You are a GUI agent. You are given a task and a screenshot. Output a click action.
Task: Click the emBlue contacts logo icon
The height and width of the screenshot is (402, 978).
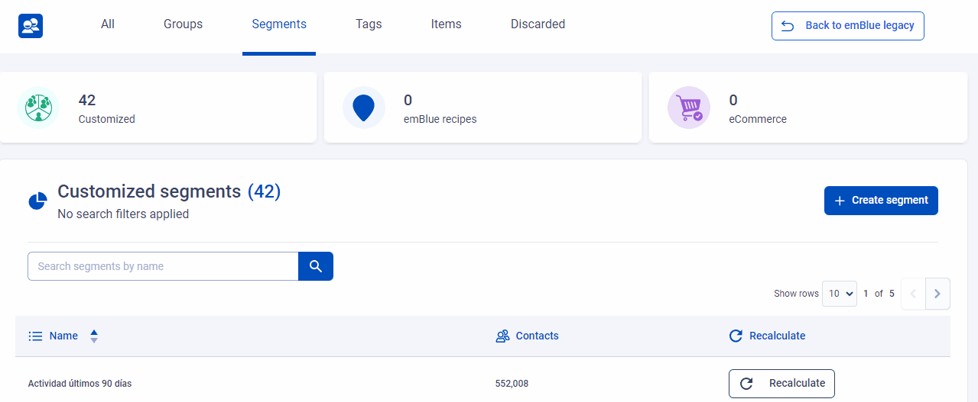(x=31, y=26)
